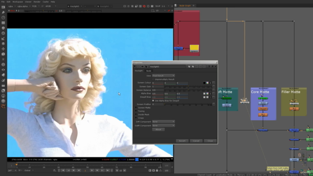Viewport: 313px width, 176px height.
Task: Toggle Use Alpha Bias for Despill
Action: [x=153, y=101]
